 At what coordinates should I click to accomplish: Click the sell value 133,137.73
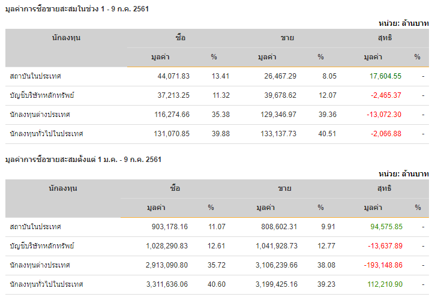point(278,134)
